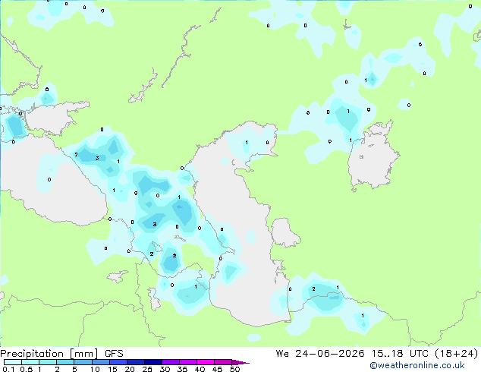The height and width of the screenshot is (372, 481).
Task: Click the "20" legend scale label
Action: (x=130, y=369)
